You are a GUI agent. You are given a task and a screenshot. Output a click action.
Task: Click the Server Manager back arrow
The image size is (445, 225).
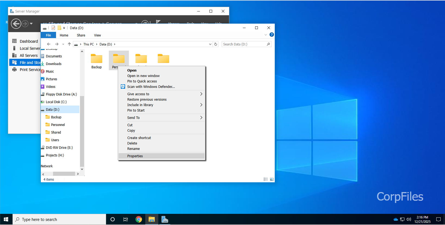coord(16,24)
